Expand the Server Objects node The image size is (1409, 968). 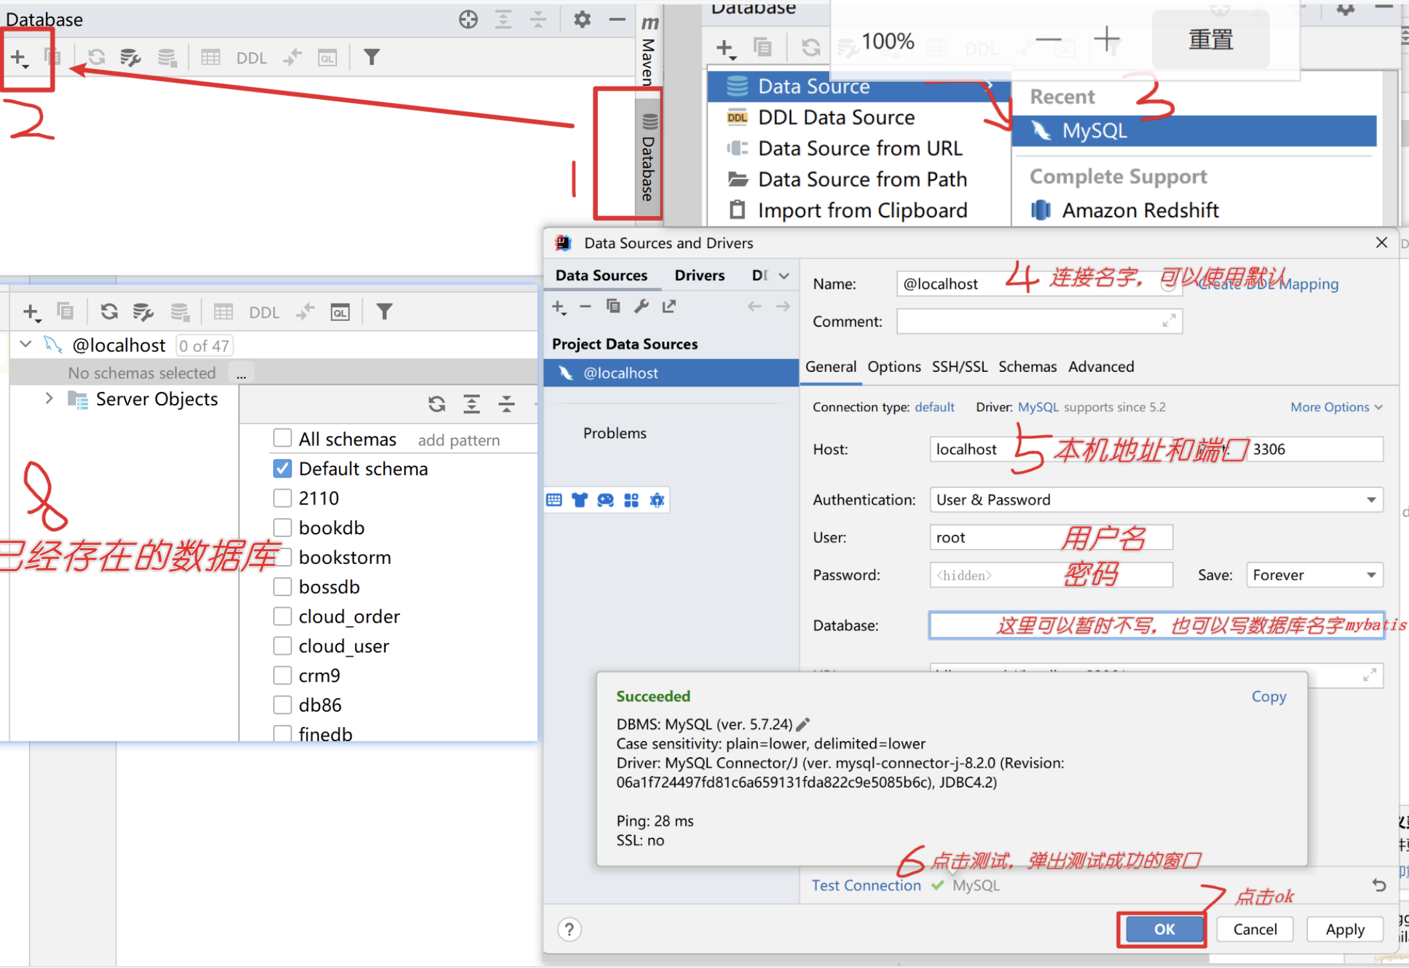tap(49, 399)
